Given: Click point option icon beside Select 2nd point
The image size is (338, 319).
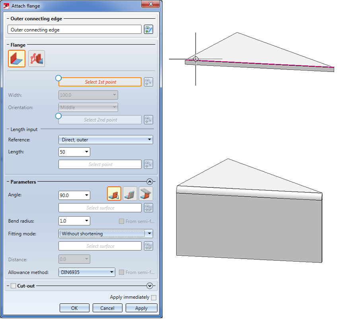Looking at the screenshot, I should [x=149, y=120].
